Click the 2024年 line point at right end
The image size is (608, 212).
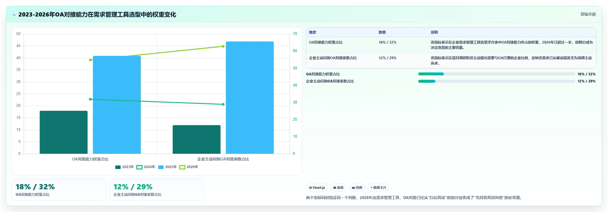click(223, 104)
